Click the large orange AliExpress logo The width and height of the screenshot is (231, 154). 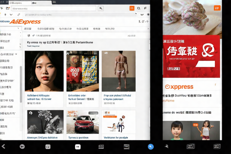coord(25,22)
